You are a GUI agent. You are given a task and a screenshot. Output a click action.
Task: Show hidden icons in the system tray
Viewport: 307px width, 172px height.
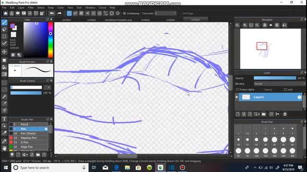(255, 168)
